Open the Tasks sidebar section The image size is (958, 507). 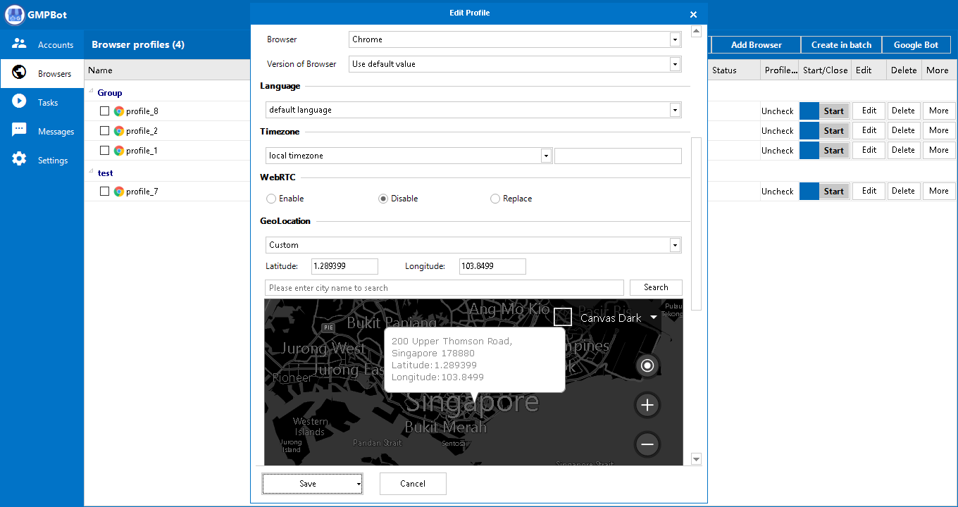click(x=42, y=102)
